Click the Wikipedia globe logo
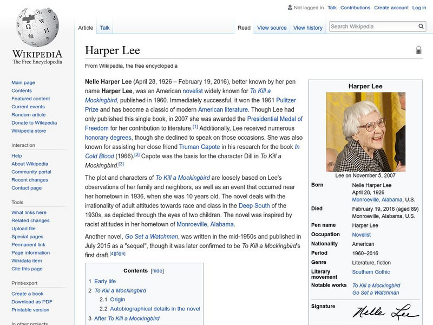The width and height of the screenshot is (433, 325). (x=37, y=27)
